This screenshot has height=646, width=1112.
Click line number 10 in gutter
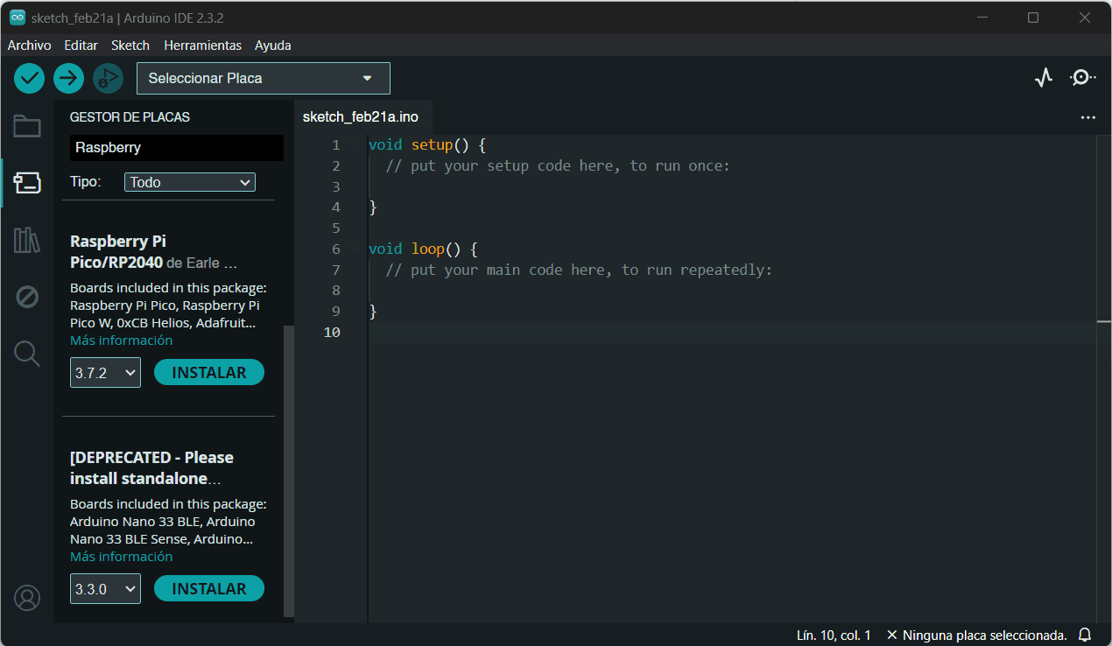[331, 333]
